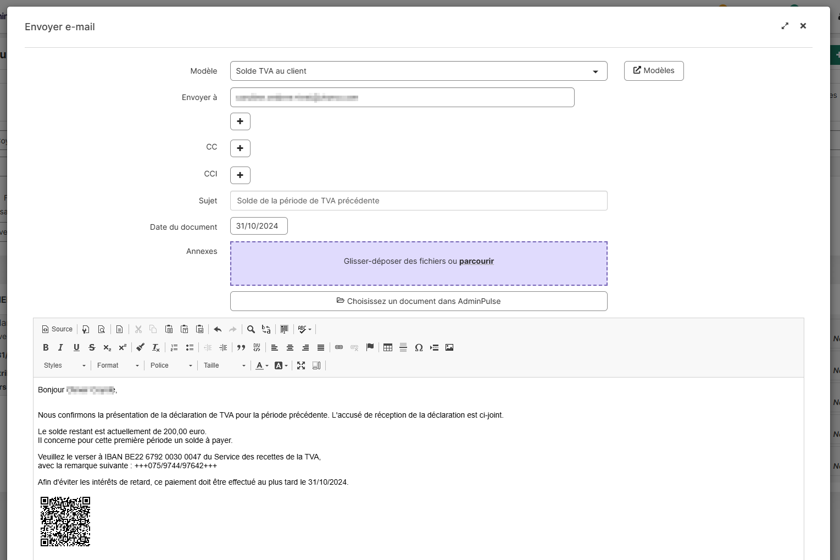
Task: Click the undo arrow in the toolbar
Action: (x=218, y=329)
